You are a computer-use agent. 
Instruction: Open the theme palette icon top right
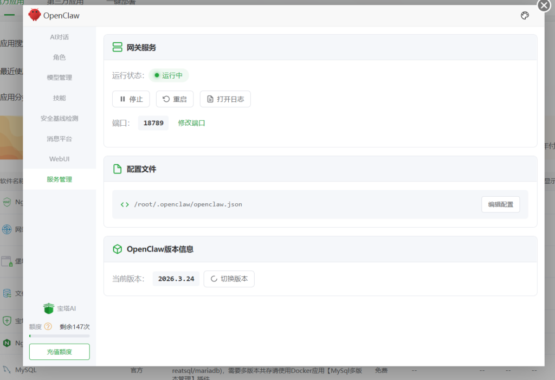[525, 16]
